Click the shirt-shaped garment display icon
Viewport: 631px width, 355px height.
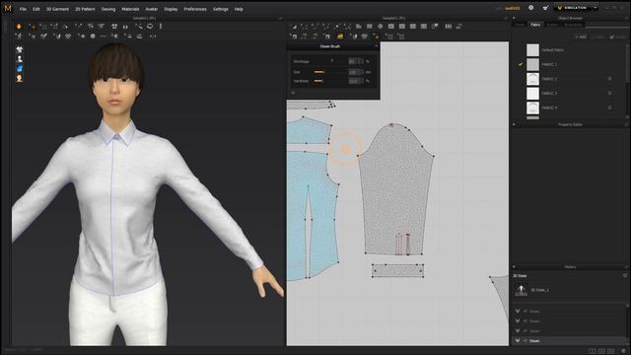pyautogui.click(x=20, y=49)
